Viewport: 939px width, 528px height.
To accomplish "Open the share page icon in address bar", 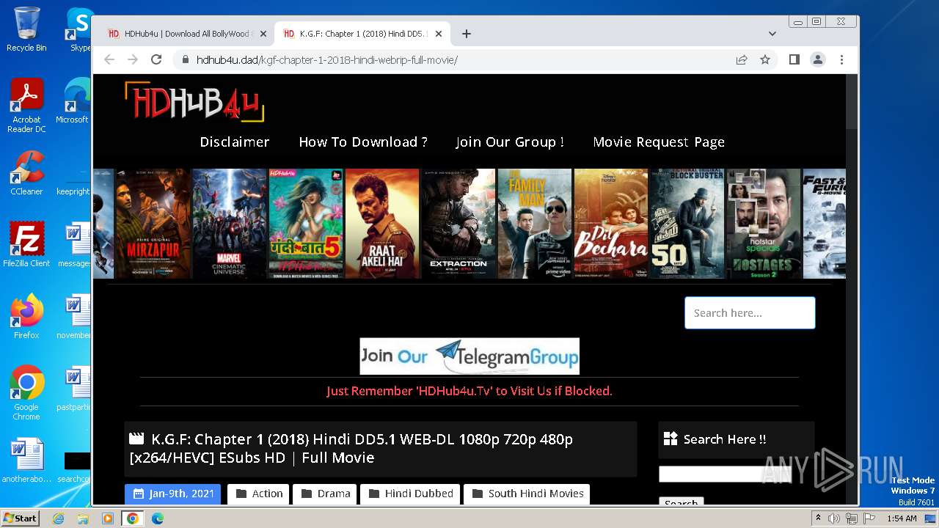I will tap(742, 60).
